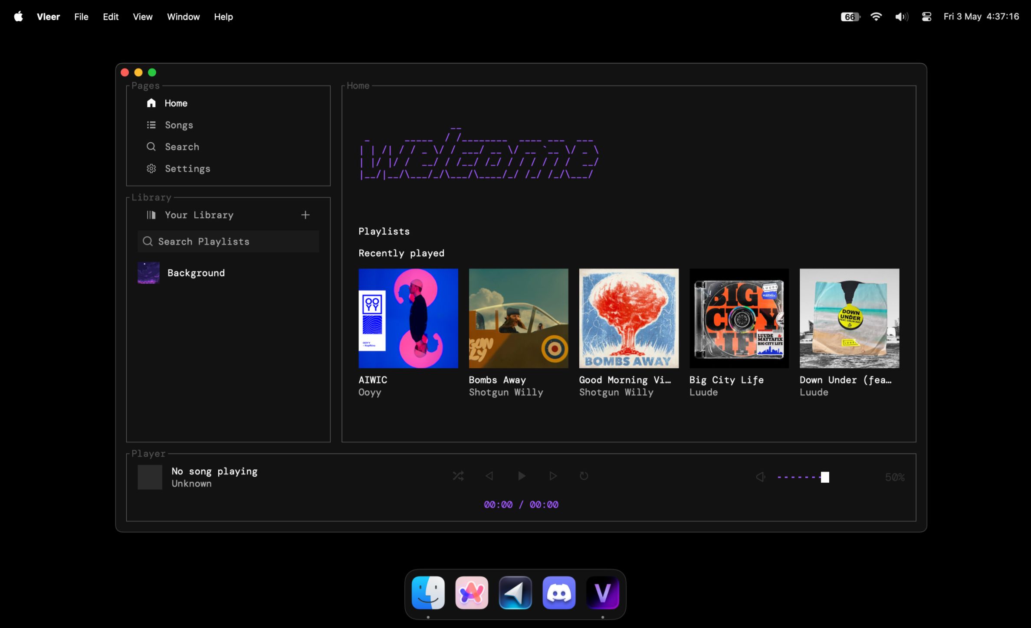Open Big City Life by Luude

pyautogui.click(x=739, y=318)
